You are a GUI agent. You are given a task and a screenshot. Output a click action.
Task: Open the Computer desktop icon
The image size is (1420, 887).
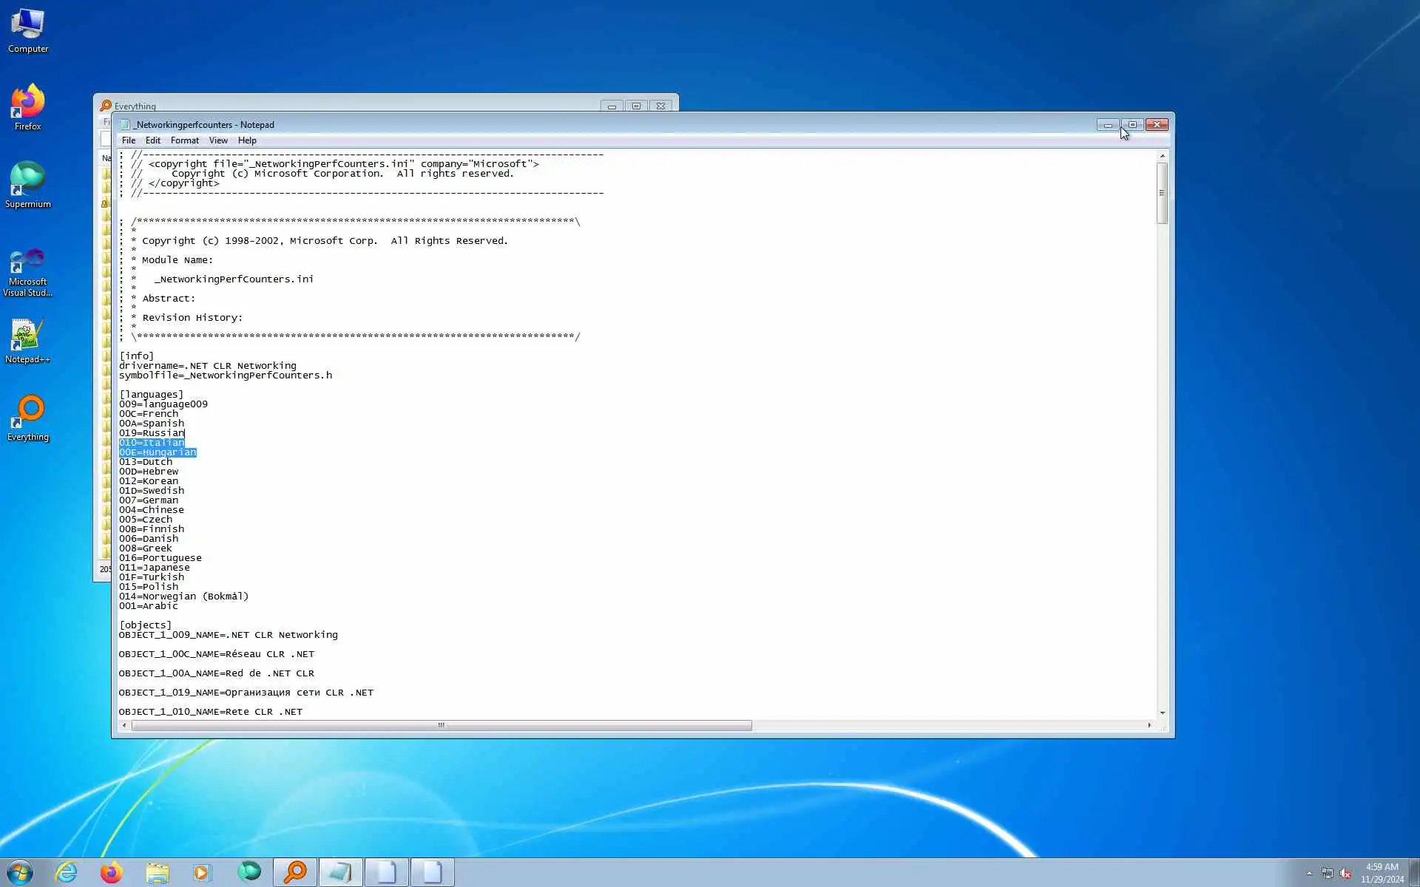tap(28, 31)
